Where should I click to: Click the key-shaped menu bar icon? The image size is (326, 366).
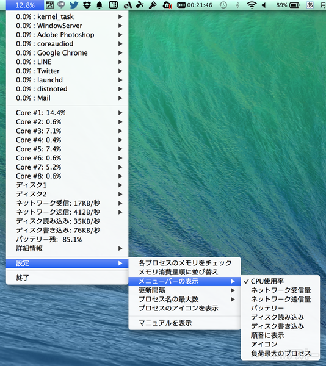[153, 5]
